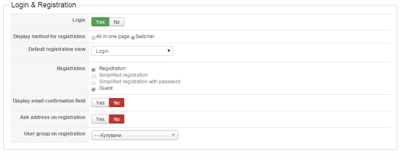403x160 pixels.
Task: Set Login option to No
Action: (116, 22)
